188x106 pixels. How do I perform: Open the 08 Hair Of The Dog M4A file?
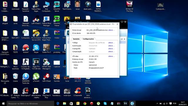pyautogui.click(x=129, y=6)
